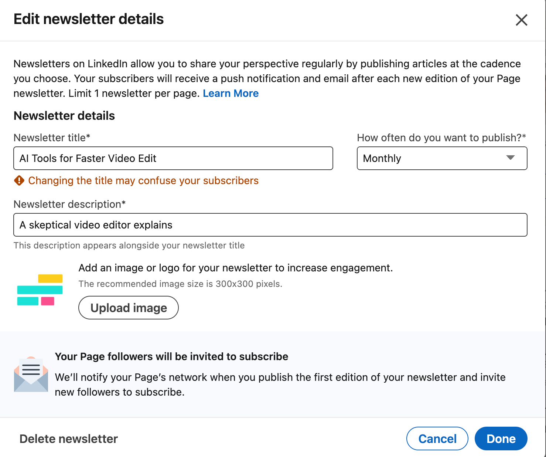This screenshot has width=546, height=457.
Task: Click the dropdown arrow beside Monthly
Action: pos(510,158)
